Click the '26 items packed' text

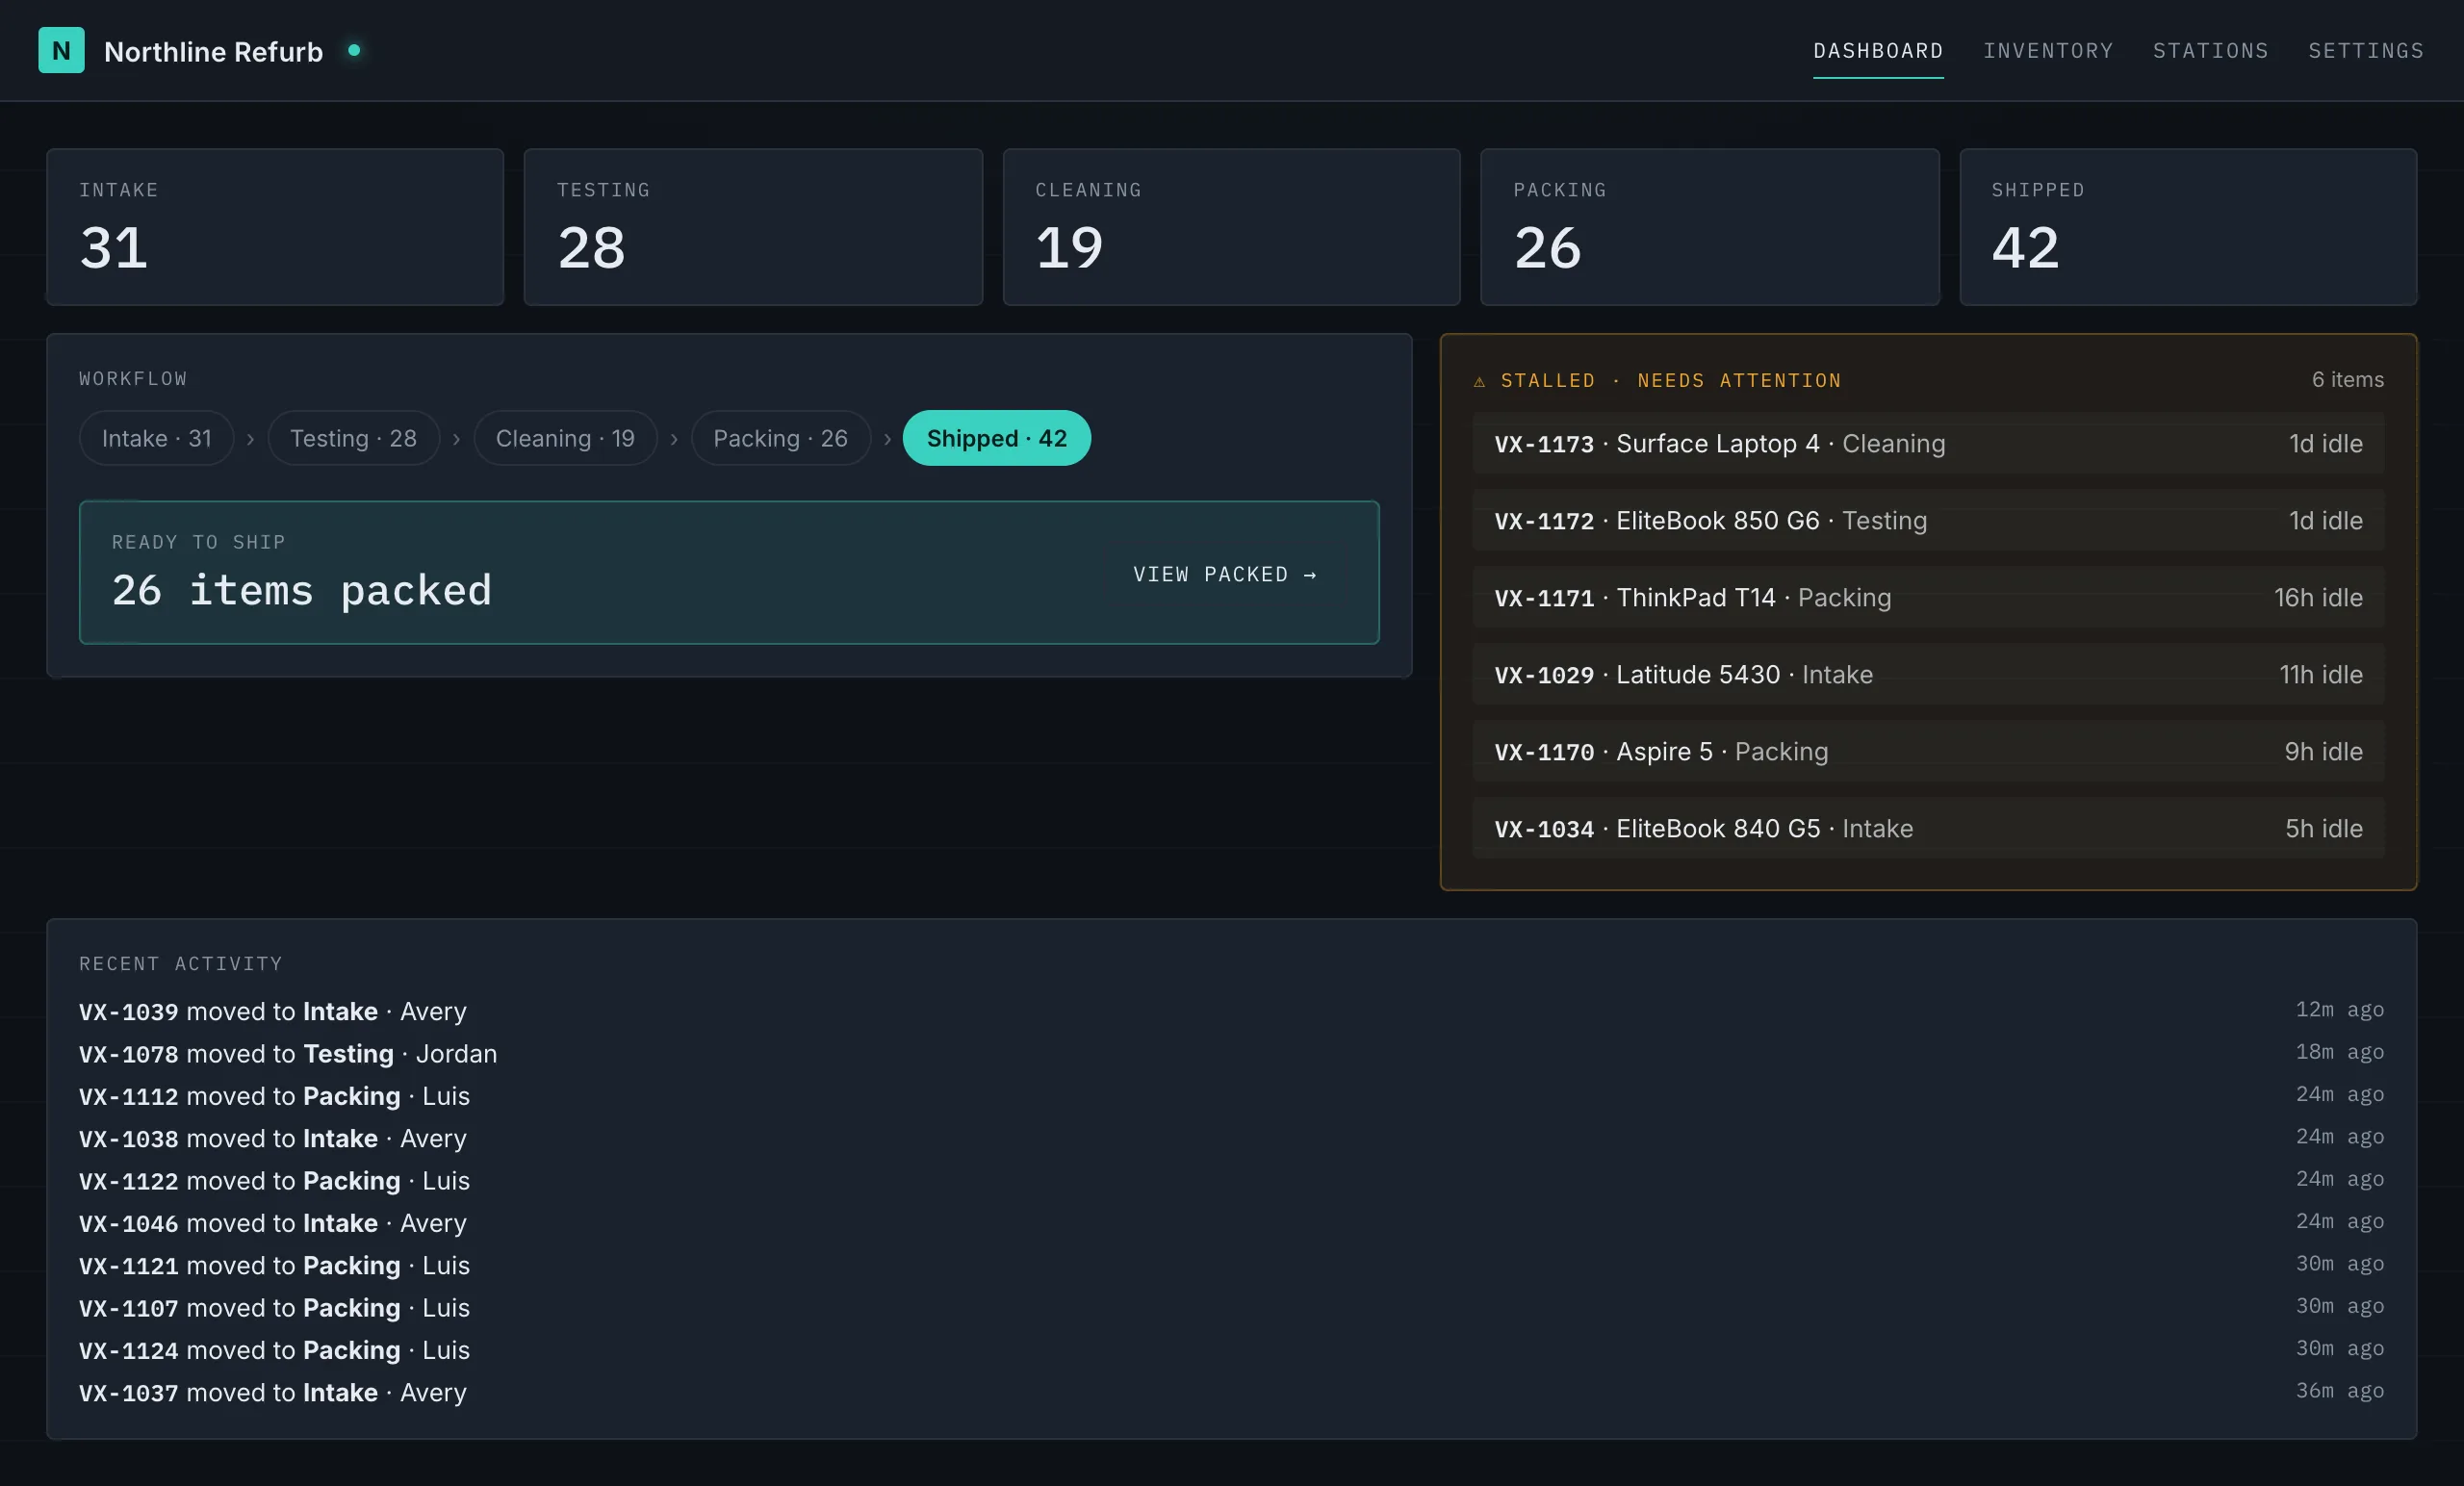point(301,590)
